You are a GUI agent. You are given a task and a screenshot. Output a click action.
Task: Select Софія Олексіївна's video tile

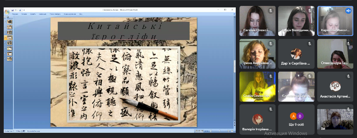pos(257,86)
